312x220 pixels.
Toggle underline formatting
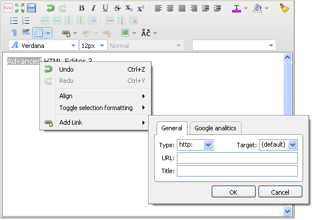[105, 8]
